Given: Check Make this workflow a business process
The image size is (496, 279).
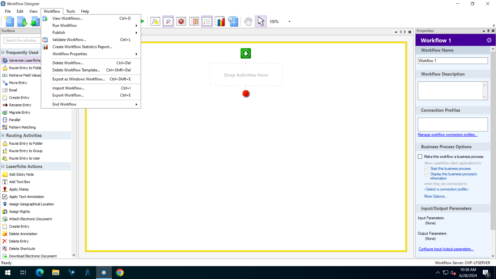Looking at the screenshot, I should click(x=420, y=157).
